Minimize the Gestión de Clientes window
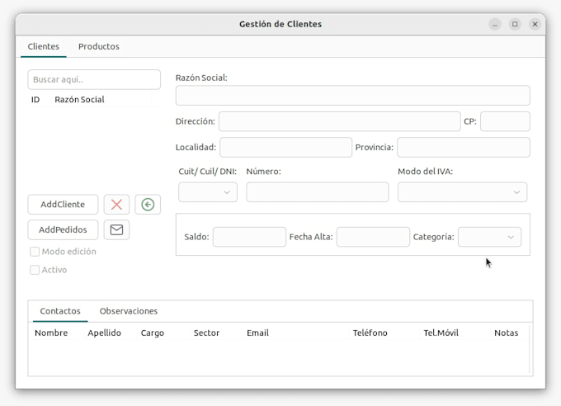The image size is (561, 406). [x=495, y=25]
